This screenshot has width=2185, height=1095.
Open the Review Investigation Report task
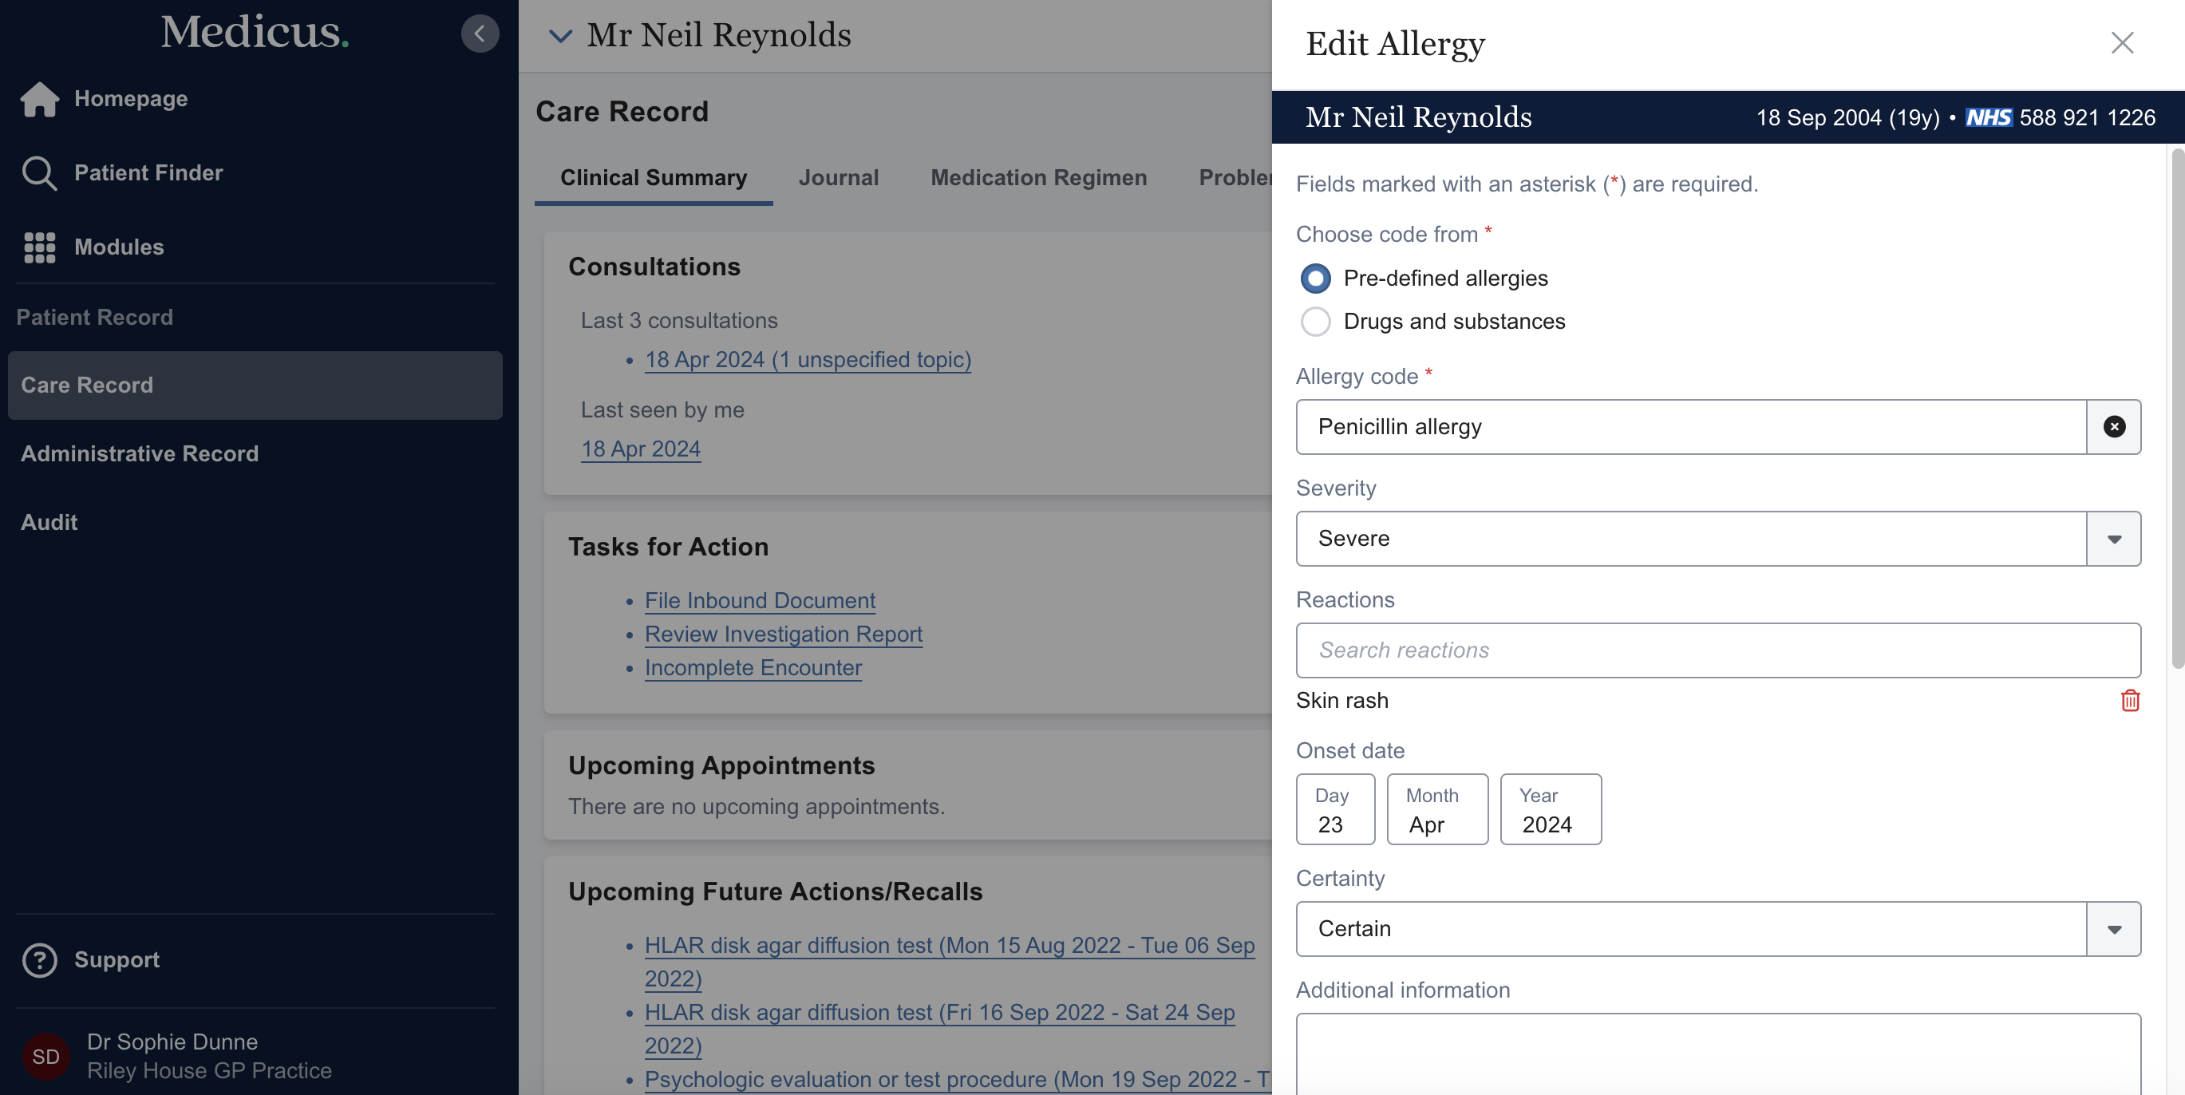[783, 634]
